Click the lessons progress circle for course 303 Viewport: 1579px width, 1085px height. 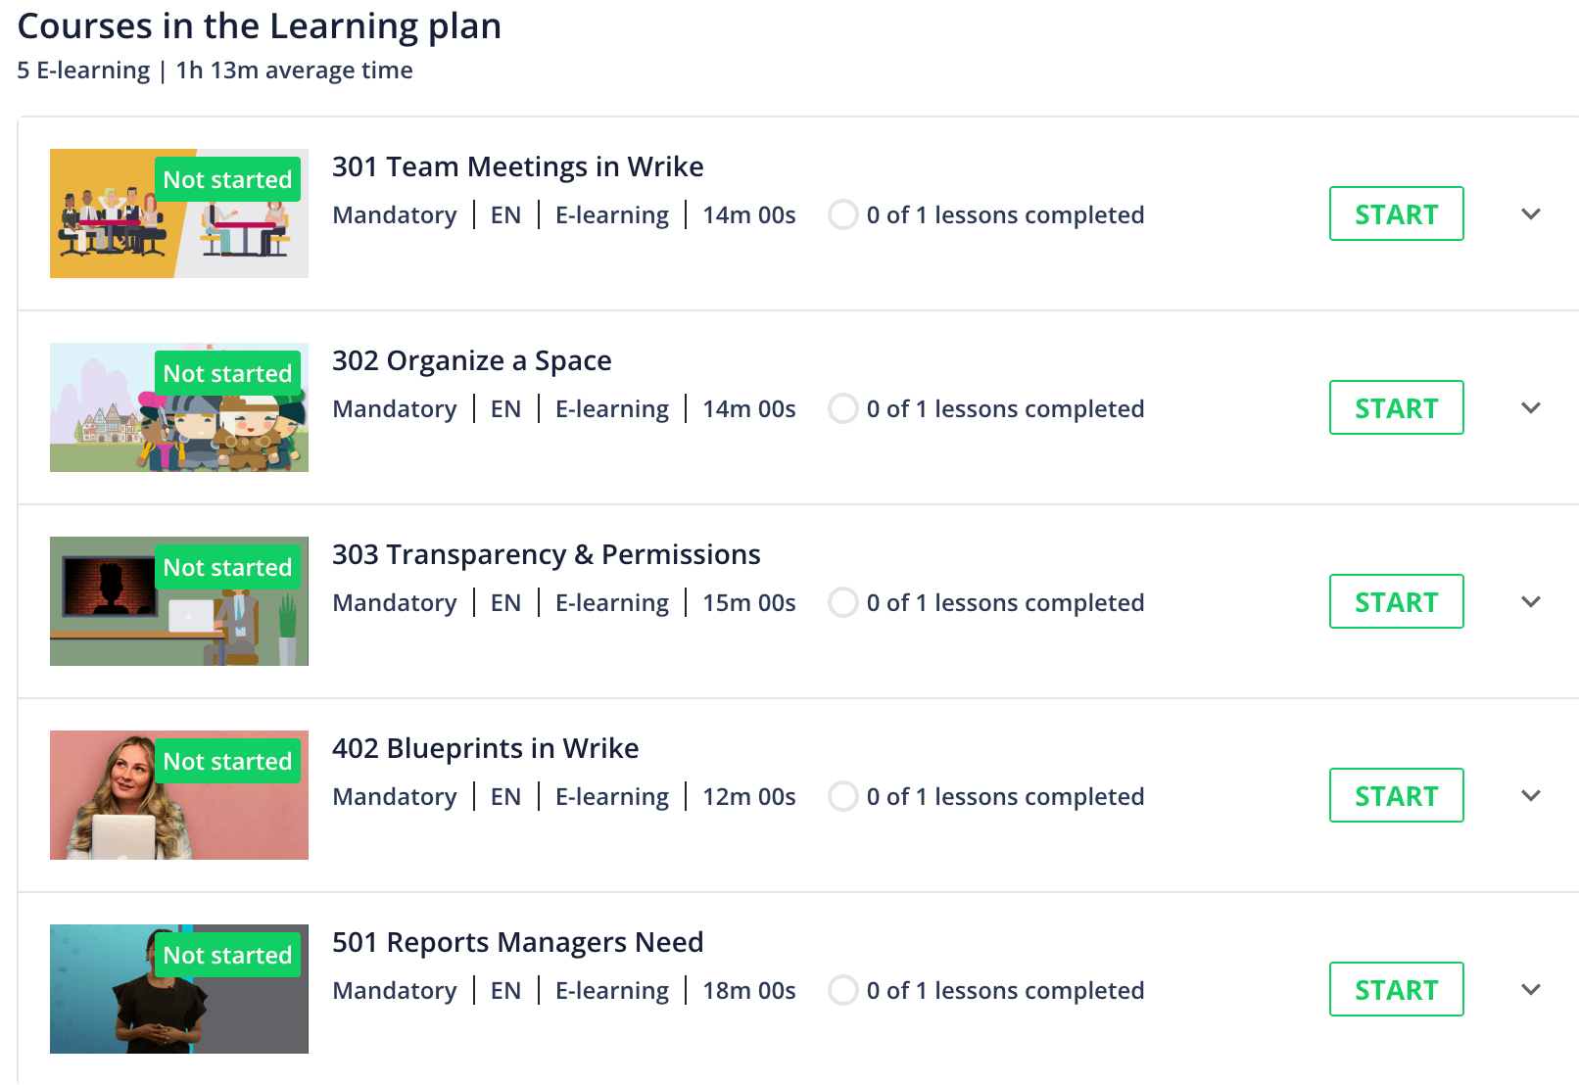click(842, 602)
